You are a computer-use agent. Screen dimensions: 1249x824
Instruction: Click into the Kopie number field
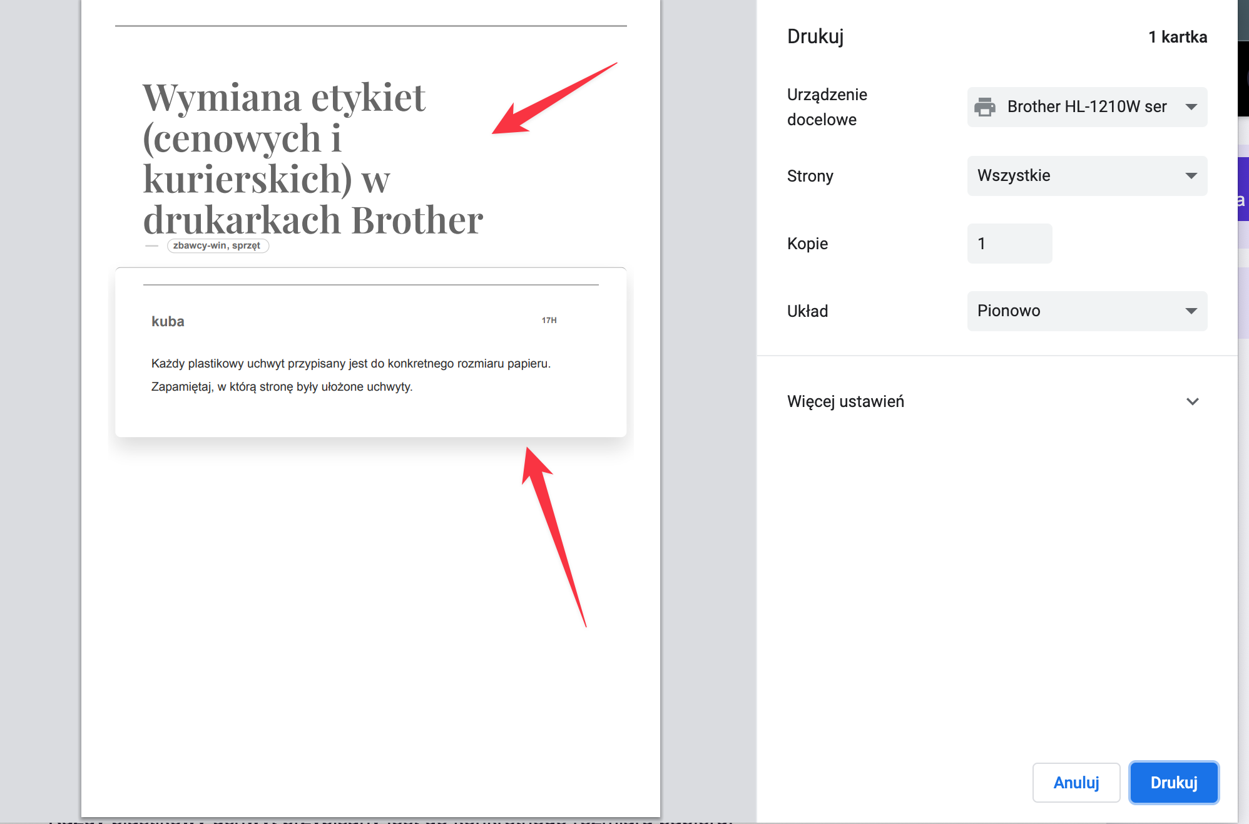[1009, 244]
